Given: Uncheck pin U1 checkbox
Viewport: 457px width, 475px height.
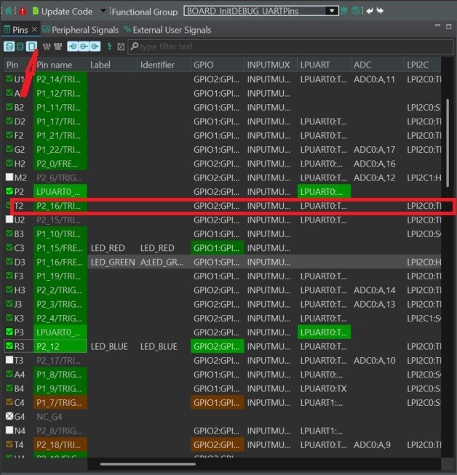Looking at the screenshot, I should pos(9,79).
